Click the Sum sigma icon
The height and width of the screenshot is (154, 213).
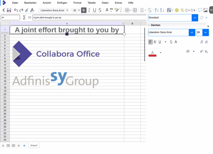pyautogui.click(x=24, y=17)
